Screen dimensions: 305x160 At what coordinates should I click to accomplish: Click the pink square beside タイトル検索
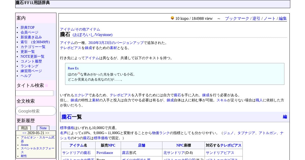coord(47,86)
